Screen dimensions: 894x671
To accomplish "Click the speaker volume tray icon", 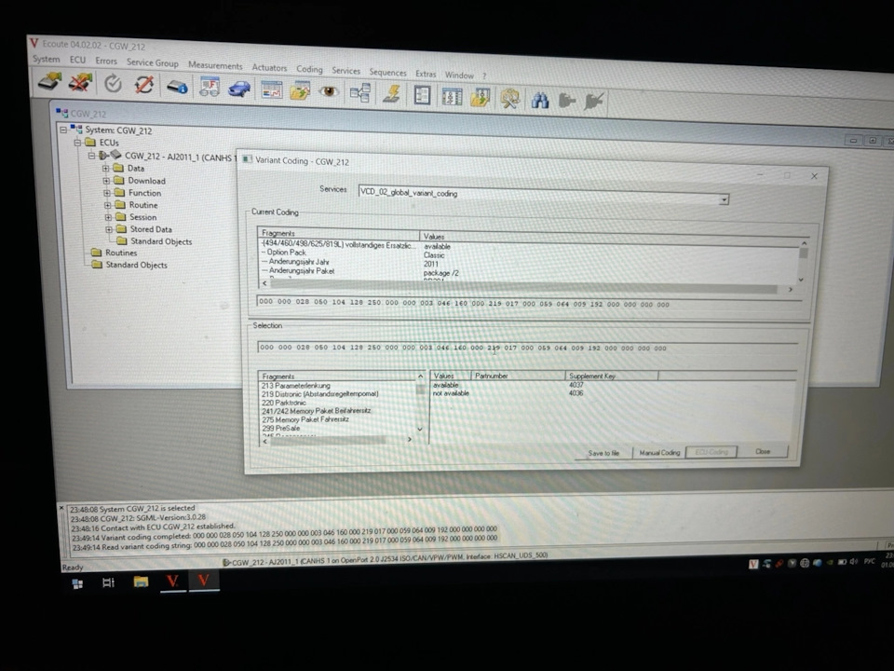I will pos(854,561).
